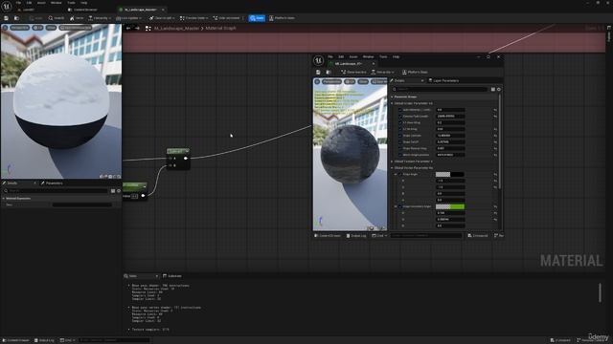Screen dimensions: 613x344
Task: Open Lit view mode in main preview
Action: (37, 28)
